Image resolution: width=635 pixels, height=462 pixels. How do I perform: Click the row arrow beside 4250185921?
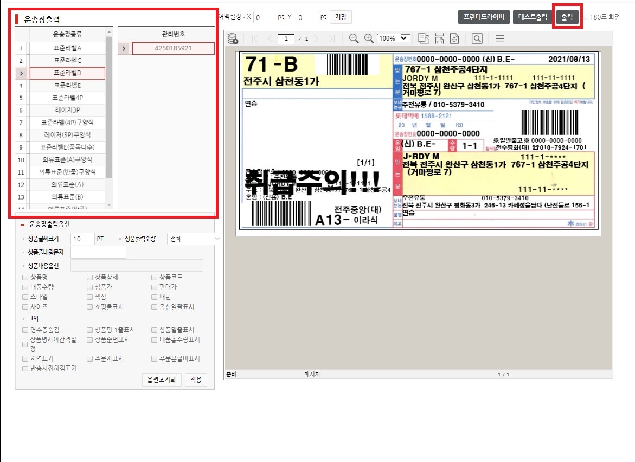click(124, 49)
